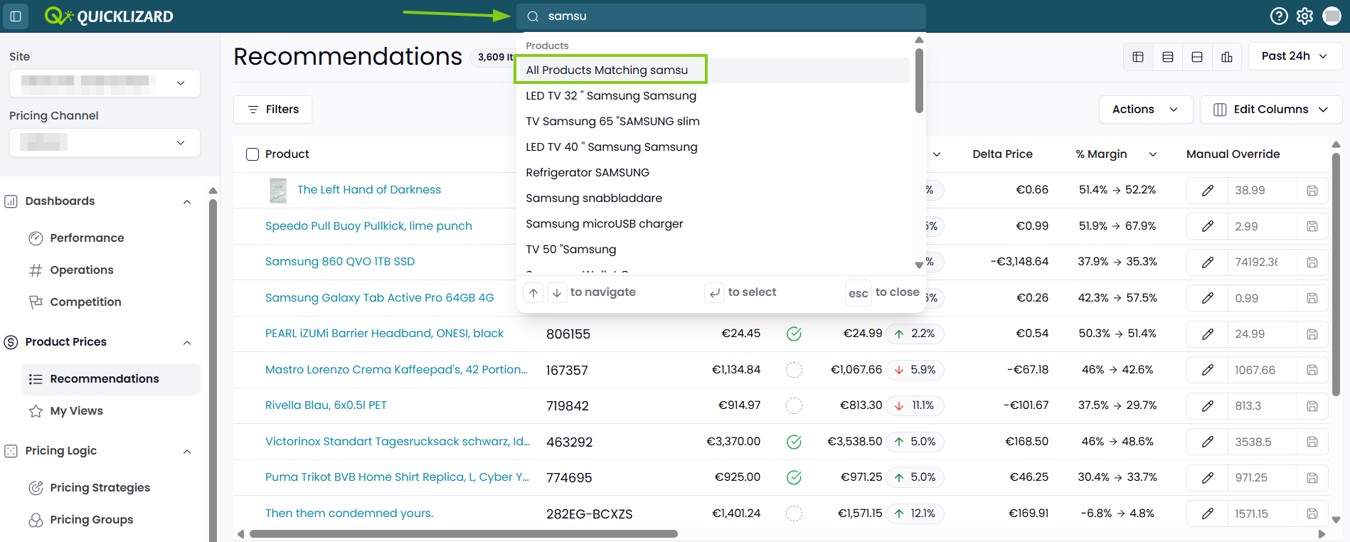The height and width of the screenshot is (542, 1350).
Task: Open The Left Hand of Darkness product
Action: (x=369, y=190)
